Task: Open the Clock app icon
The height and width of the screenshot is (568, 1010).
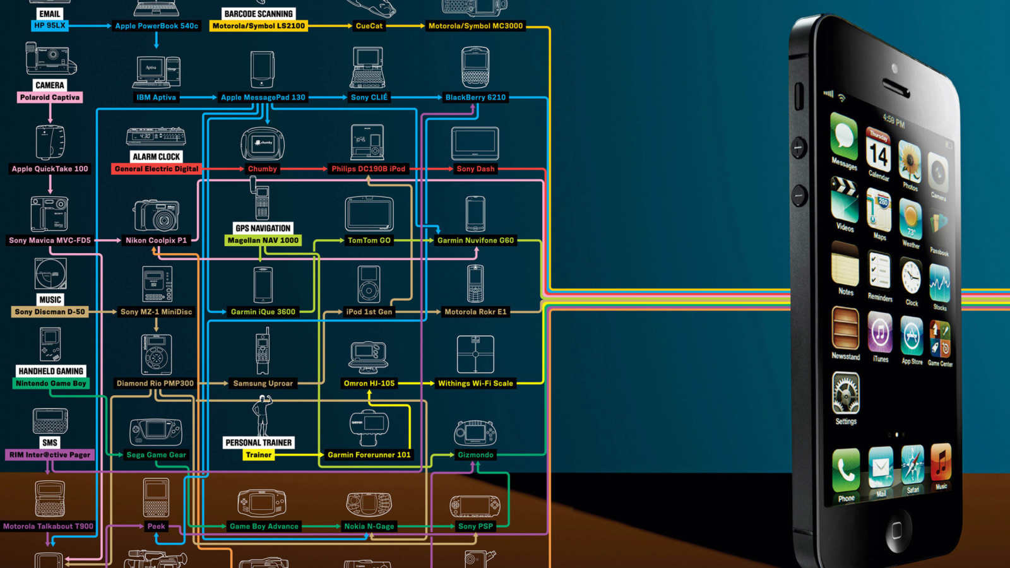Action: coord(911,277)
